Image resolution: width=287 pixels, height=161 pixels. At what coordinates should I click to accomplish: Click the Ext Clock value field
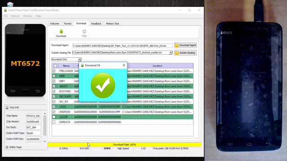[34, 127]
